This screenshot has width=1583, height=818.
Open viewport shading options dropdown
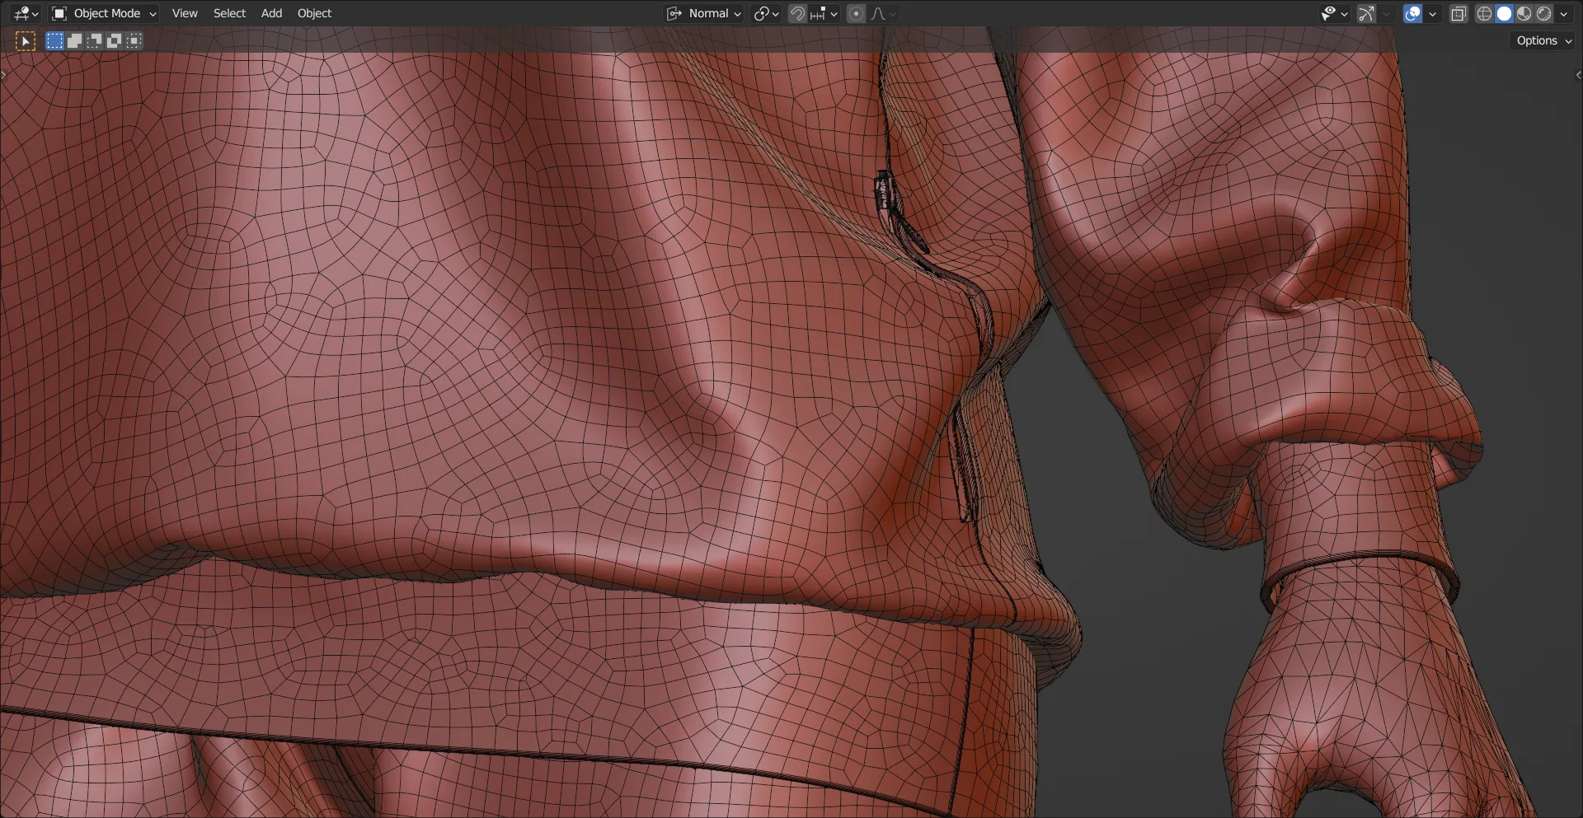tap(1563, 13)
